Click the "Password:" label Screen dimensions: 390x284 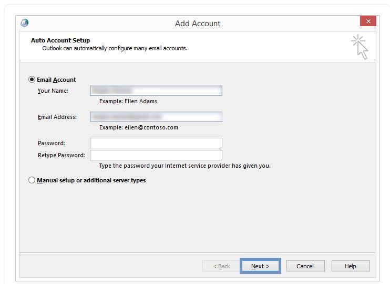(52, 143)
